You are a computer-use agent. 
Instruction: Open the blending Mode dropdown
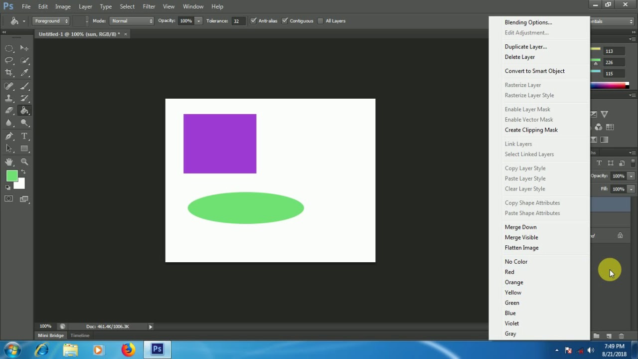[x=132, y=21]
